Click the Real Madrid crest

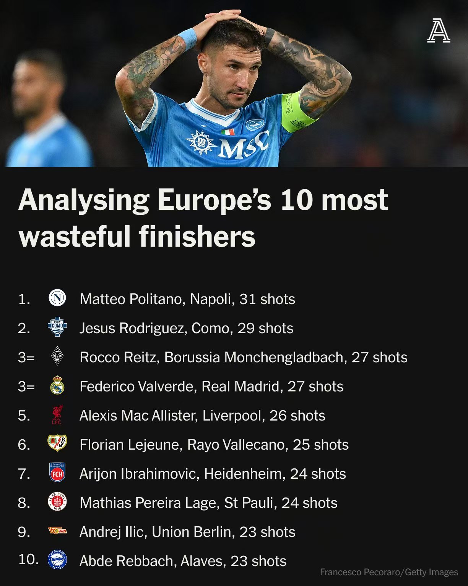click(57, 386)
